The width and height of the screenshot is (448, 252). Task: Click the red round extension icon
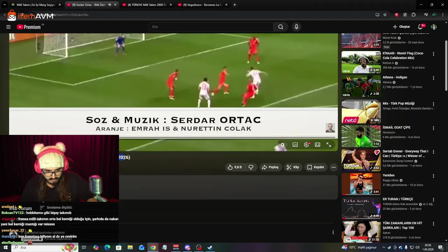397,15
